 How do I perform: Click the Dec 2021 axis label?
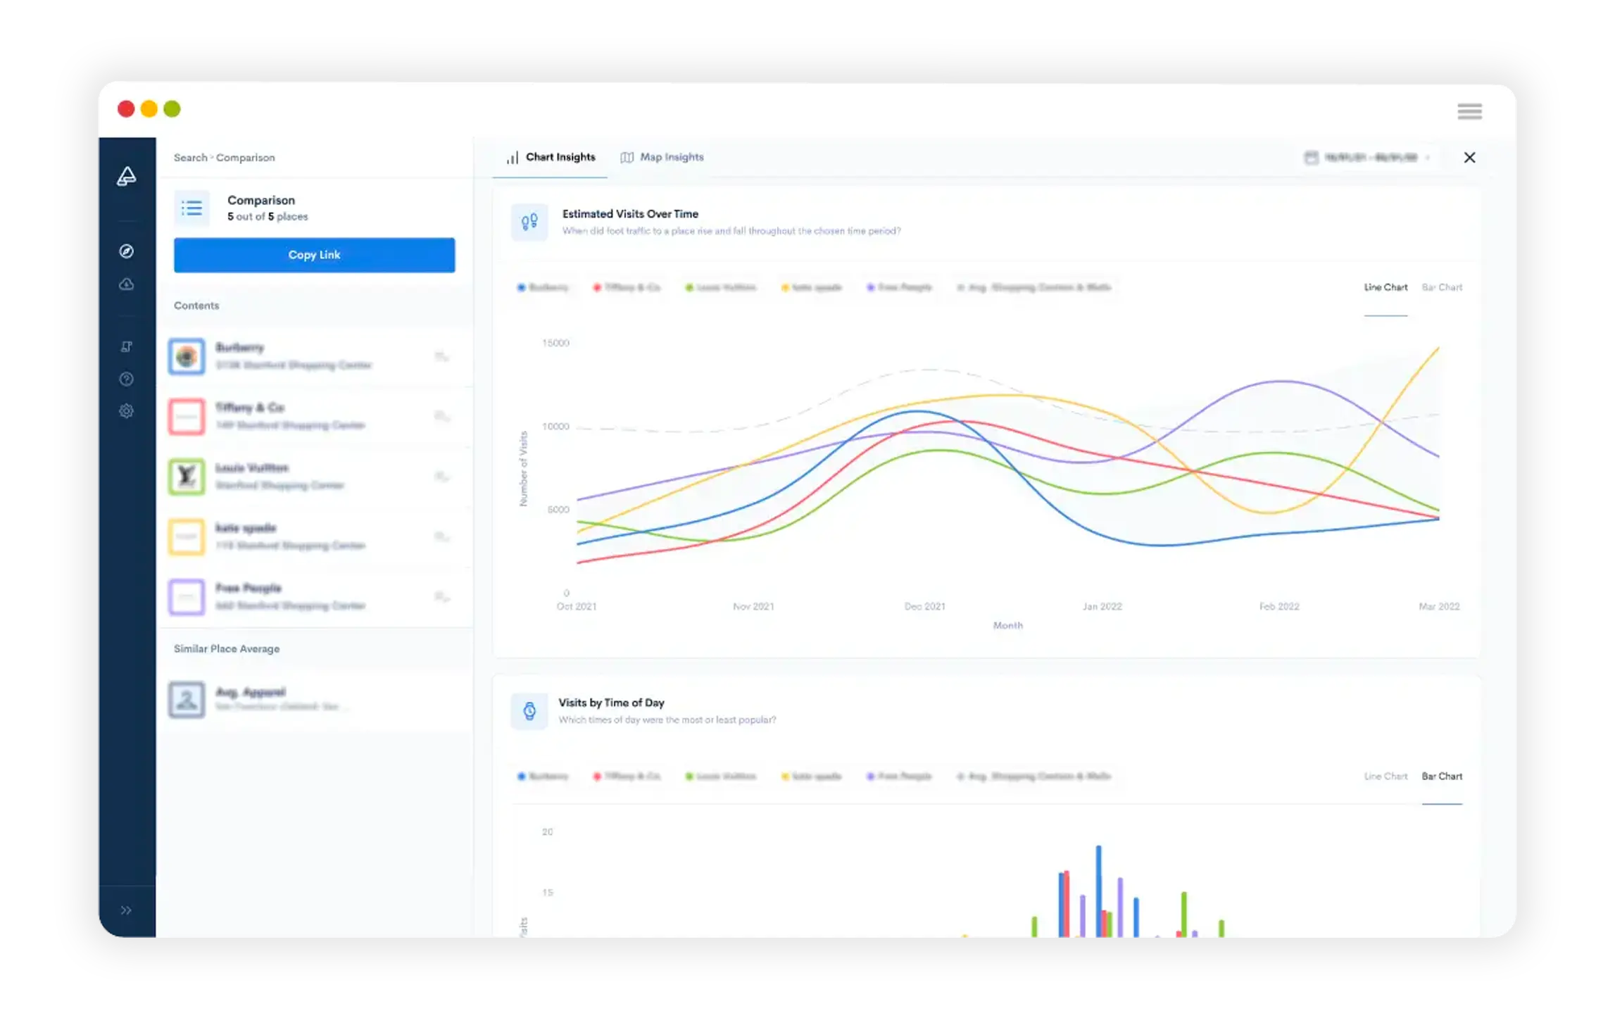click(924, 606)
